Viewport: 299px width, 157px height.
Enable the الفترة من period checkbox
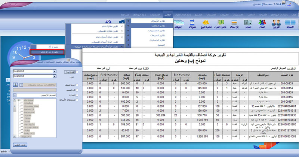point(77,72)
